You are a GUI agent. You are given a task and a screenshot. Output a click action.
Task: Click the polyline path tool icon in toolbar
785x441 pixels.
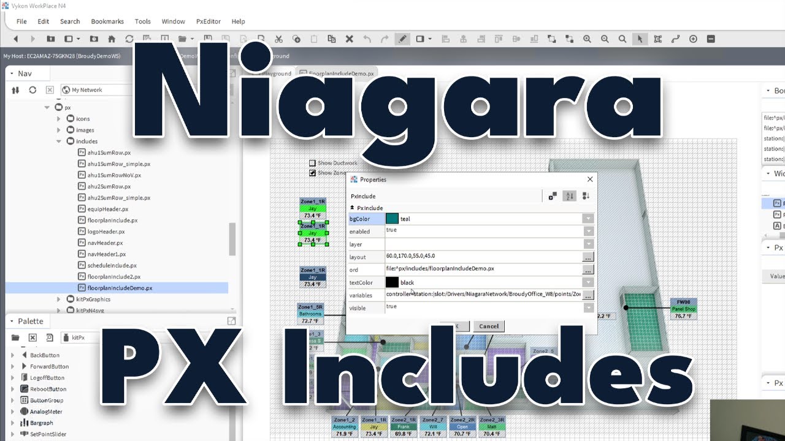click(676, 39)
